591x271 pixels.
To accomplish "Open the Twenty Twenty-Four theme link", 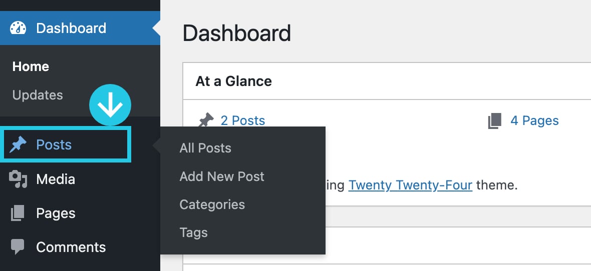I will coord(410,185).
